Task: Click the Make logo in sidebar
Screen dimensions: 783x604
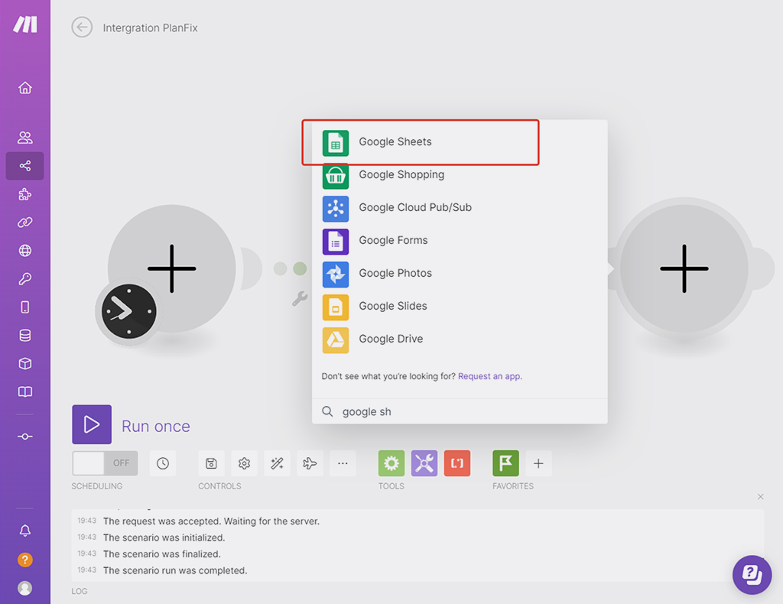Action: tap(25, 24)
